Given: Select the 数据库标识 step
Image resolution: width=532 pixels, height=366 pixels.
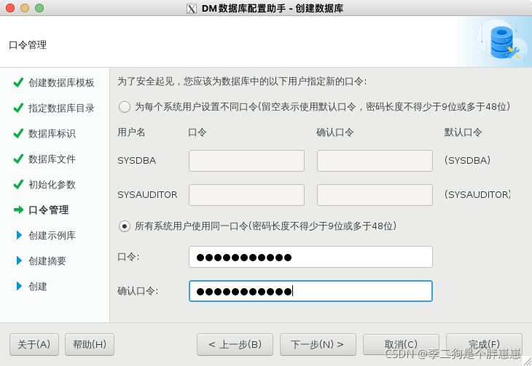Looking at the screenshot, I should (x=52, y=134).
